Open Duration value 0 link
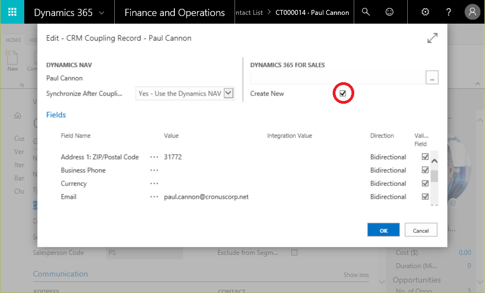 (x=469, y=266)
